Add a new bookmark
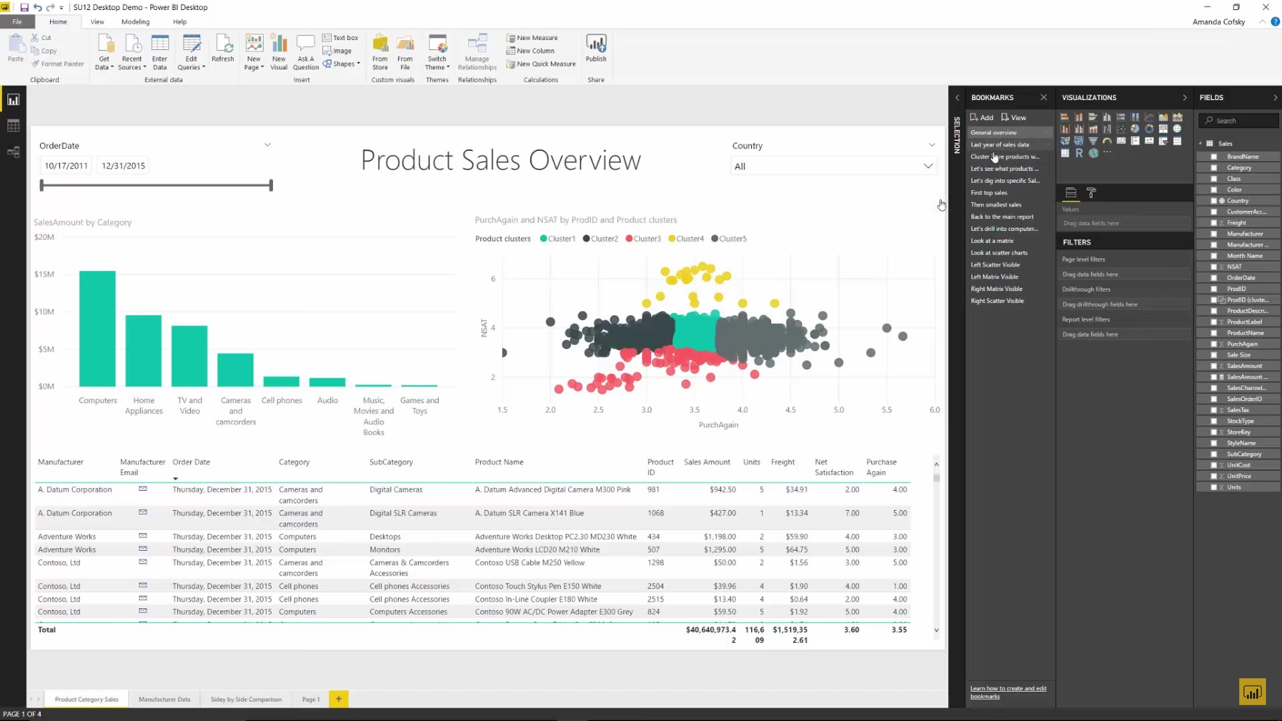The height and width of the screenshot is (721, 1282). (x=982, y=117)
